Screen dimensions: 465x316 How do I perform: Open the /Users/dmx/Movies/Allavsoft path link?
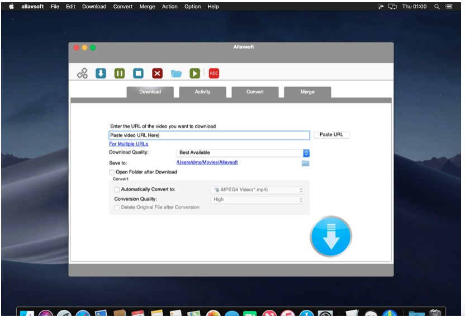(x=207, y=162)
